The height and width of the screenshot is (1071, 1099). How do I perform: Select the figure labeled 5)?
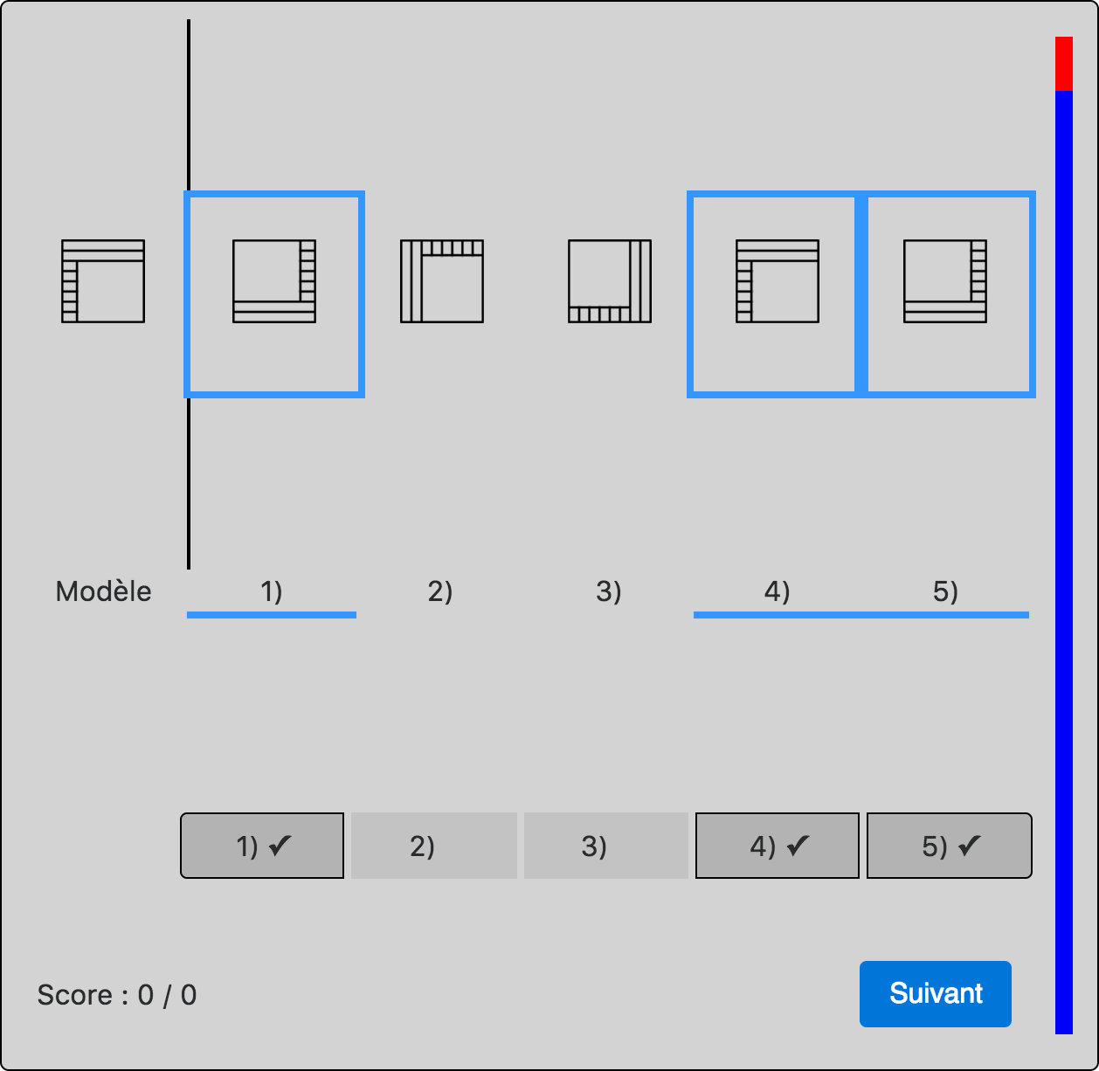coord(945,280)
